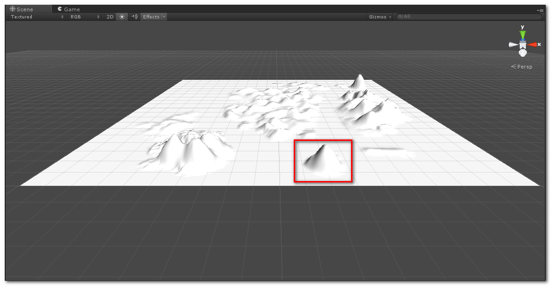Select the large left terrain mountain

click(187, 153)
